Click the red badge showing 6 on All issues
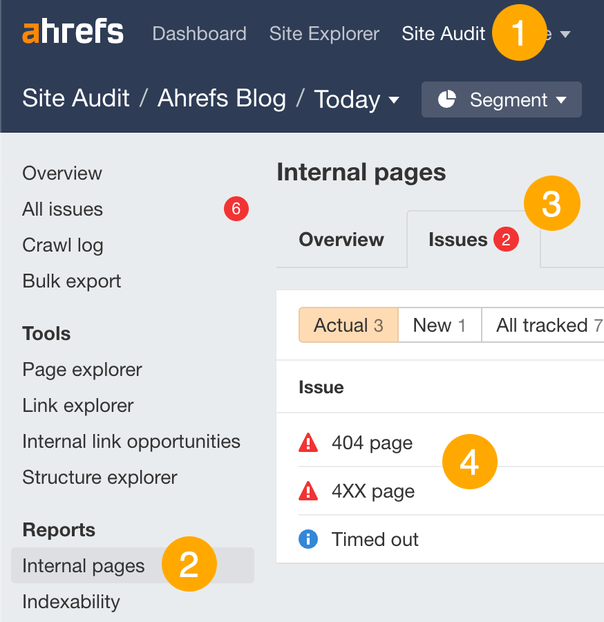Viewport: 604px width, 622px height. (x=236, y=209)
